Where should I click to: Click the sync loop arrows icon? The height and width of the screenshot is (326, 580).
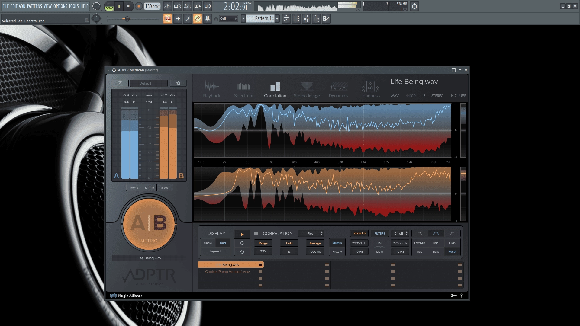[x=242, y=252]
